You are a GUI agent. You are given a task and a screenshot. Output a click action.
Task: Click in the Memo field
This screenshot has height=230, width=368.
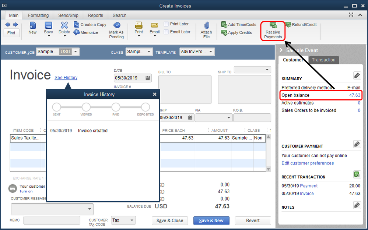52,220
